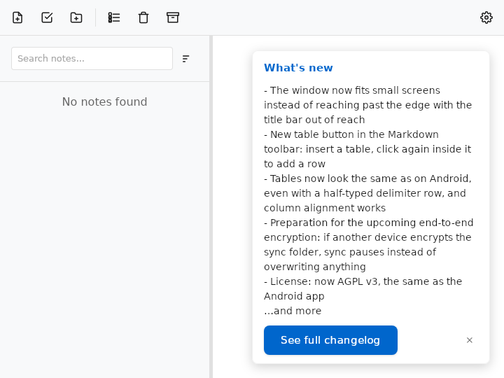Click the 'Tables now look the same' entry
This screenshot has width=504, height=378.
(367, 193)
